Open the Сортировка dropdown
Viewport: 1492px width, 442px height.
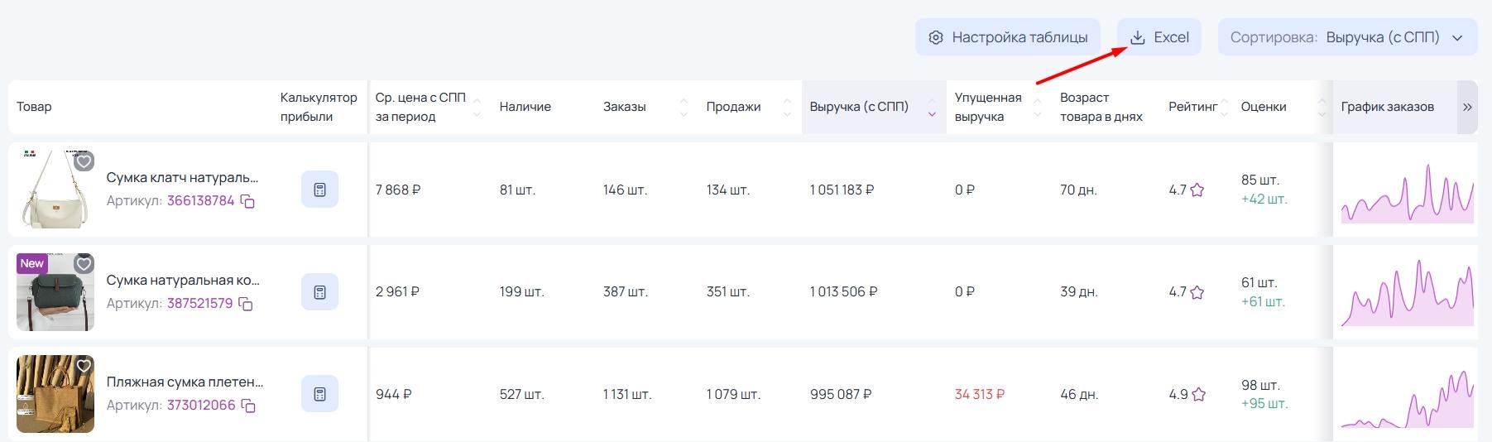(1347, 37)
